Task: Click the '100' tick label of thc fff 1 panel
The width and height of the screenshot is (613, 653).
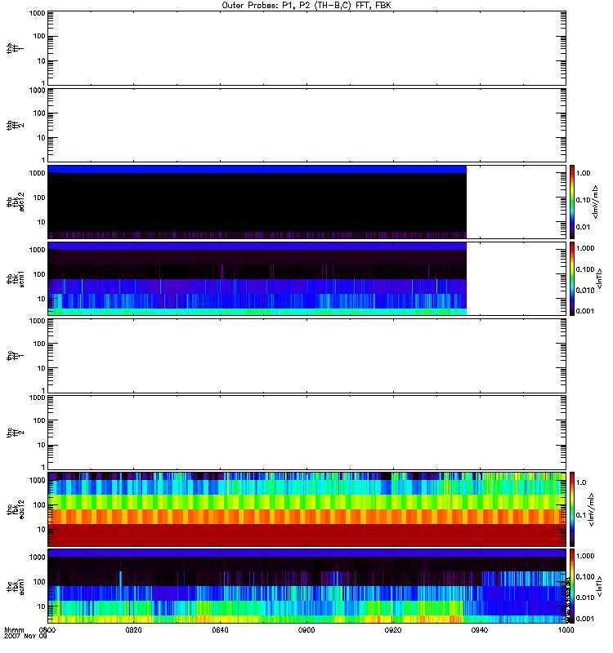Action: click(x=39, y=344)
